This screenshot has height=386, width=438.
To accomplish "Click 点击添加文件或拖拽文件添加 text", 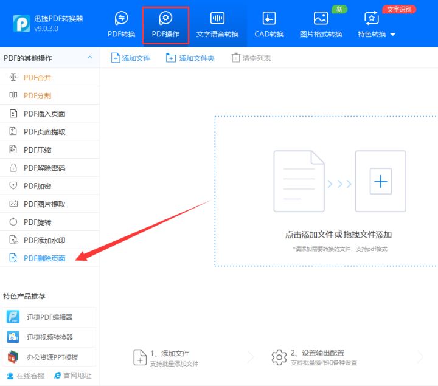I will 338,235.
